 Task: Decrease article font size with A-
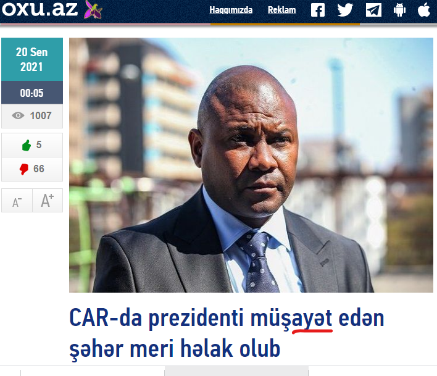point(17,201)
